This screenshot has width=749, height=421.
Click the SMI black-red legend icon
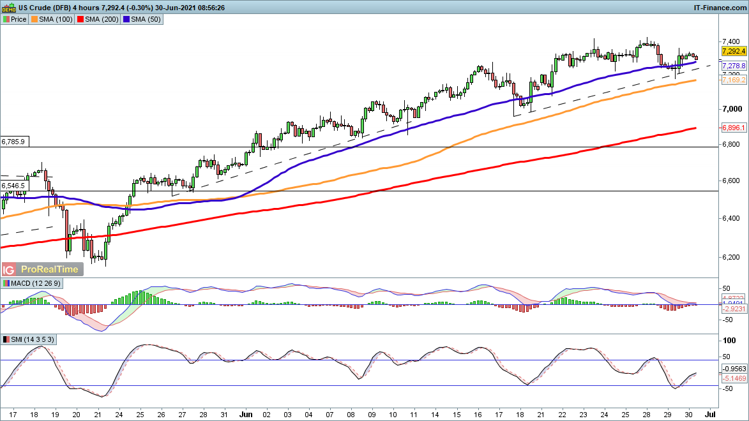(x=6, y=339)
